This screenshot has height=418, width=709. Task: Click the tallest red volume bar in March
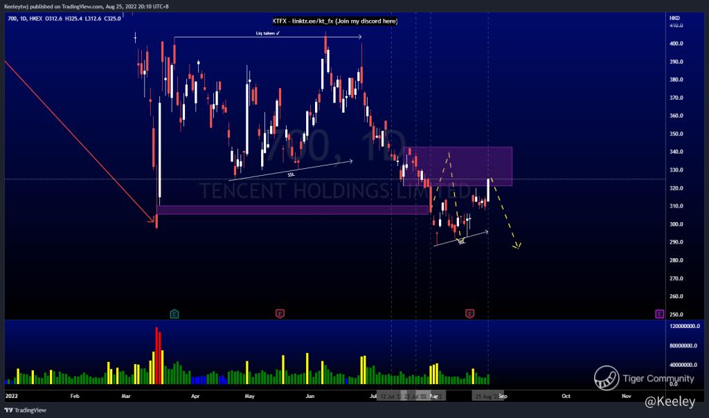coord(156,356)
